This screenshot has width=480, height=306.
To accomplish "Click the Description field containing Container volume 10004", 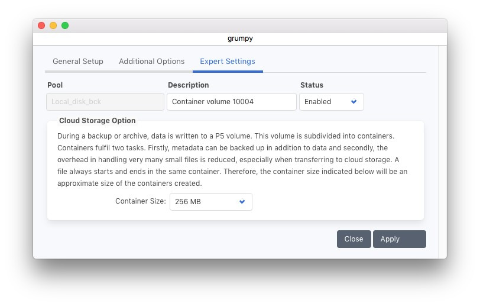I will point(231,102).
